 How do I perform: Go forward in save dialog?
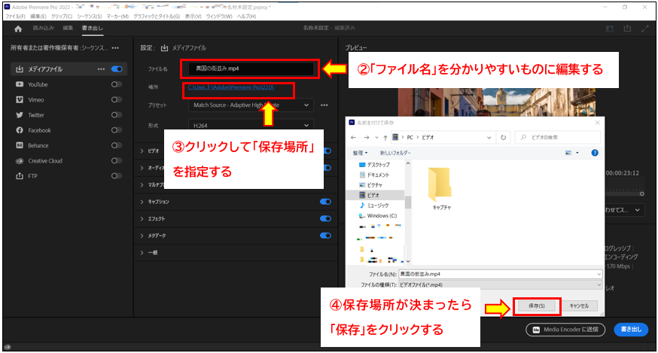pyautogui.click(x=367, y=137)
